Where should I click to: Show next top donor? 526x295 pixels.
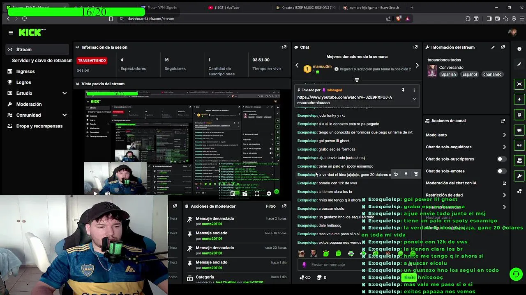(417, 66)
